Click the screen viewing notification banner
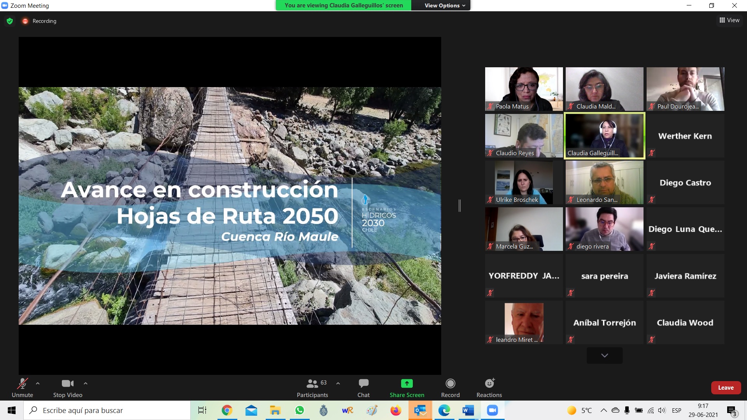This screenshot has height=420, width=747. [x=343, y=5]
